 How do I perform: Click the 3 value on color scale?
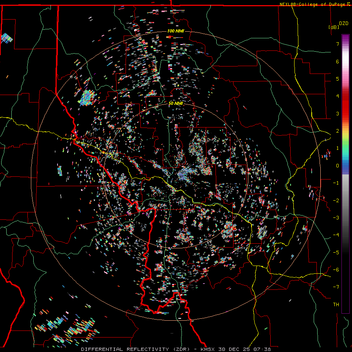click(x=338, y=113)
